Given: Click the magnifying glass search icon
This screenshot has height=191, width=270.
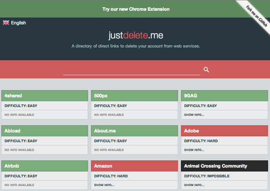Looking at the screenshot, I should 206,70.
